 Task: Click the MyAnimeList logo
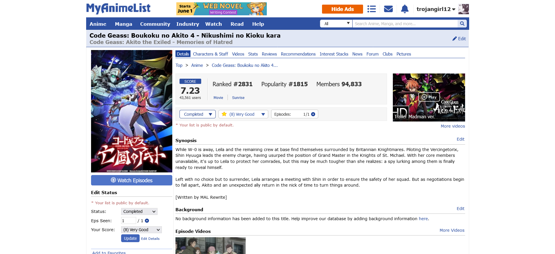118,8
